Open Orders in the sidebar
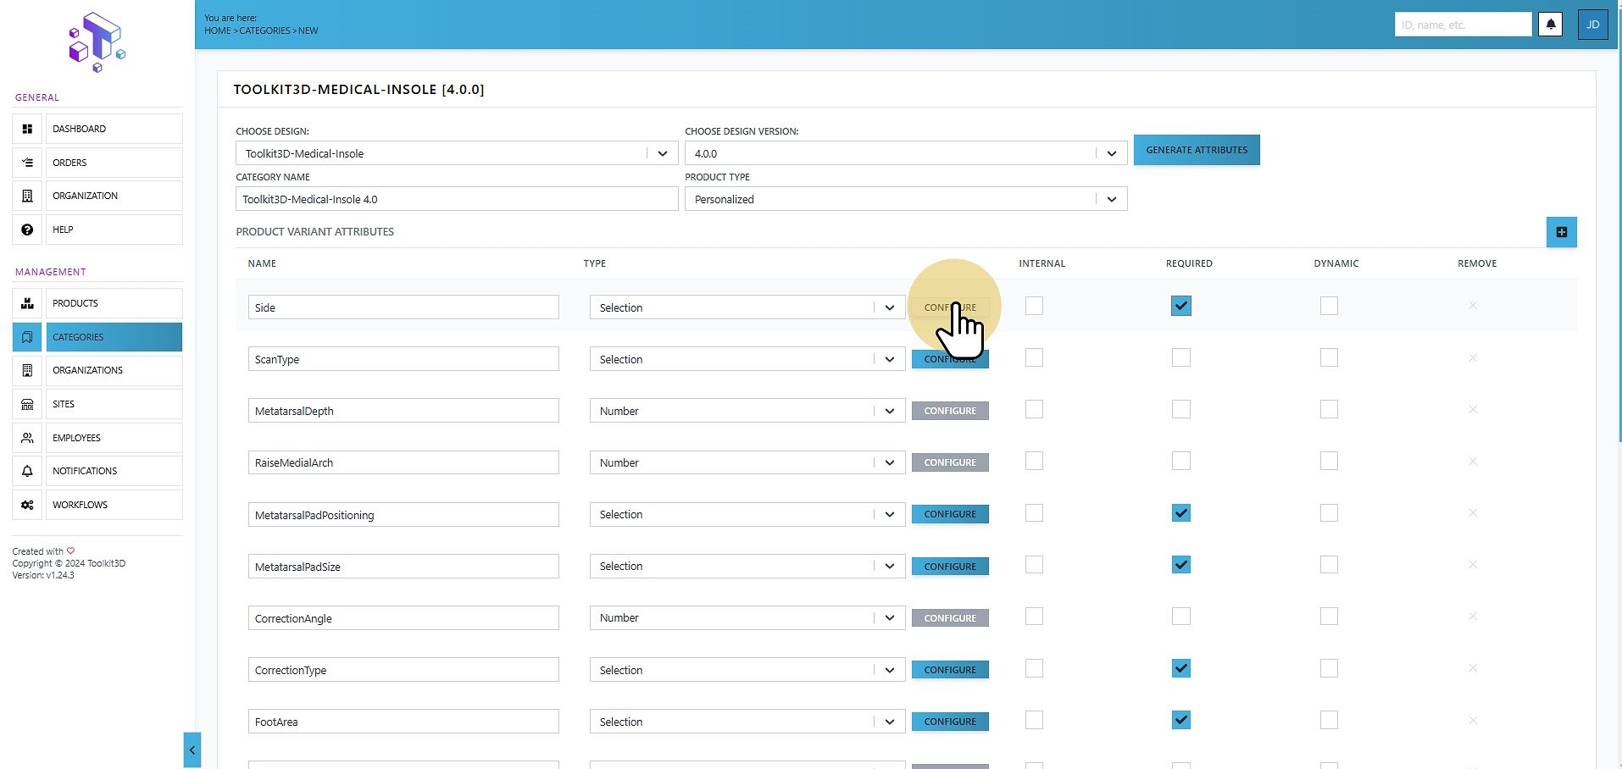The image size is (1622, 769). pyautogui.click(x=114, y=163)
